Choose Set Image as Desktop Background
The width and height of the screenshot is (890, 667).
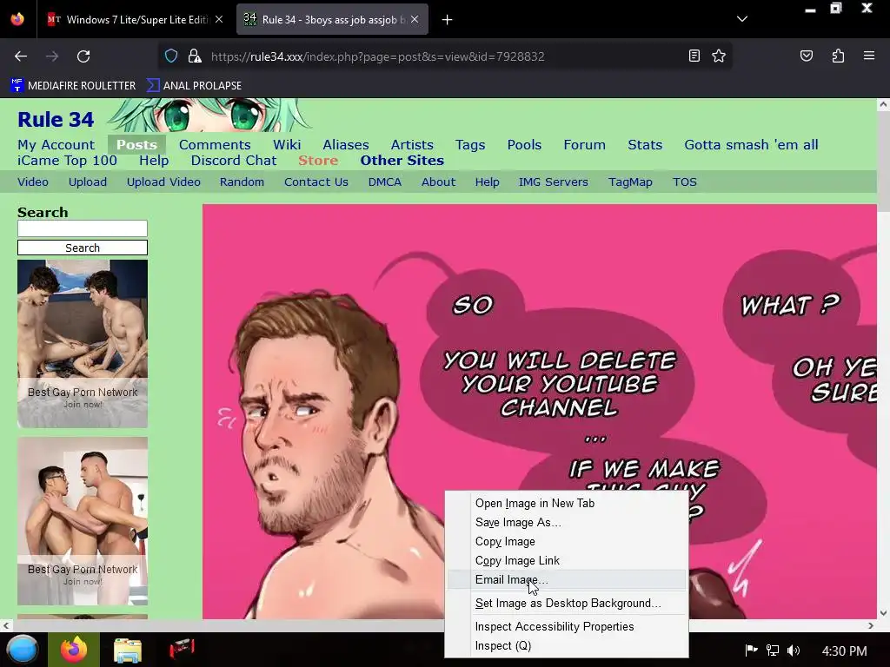[x=568, y=603]
